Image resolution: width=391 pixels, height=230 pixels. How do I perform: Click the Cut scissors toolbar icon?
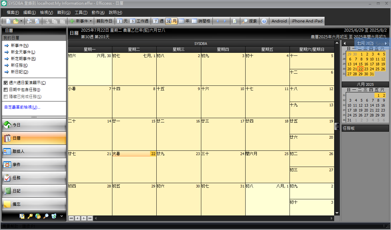click(47, 21)
